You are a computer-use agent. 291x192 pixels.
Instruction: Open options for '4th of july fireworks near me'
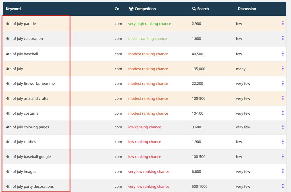tap(283, 83)
